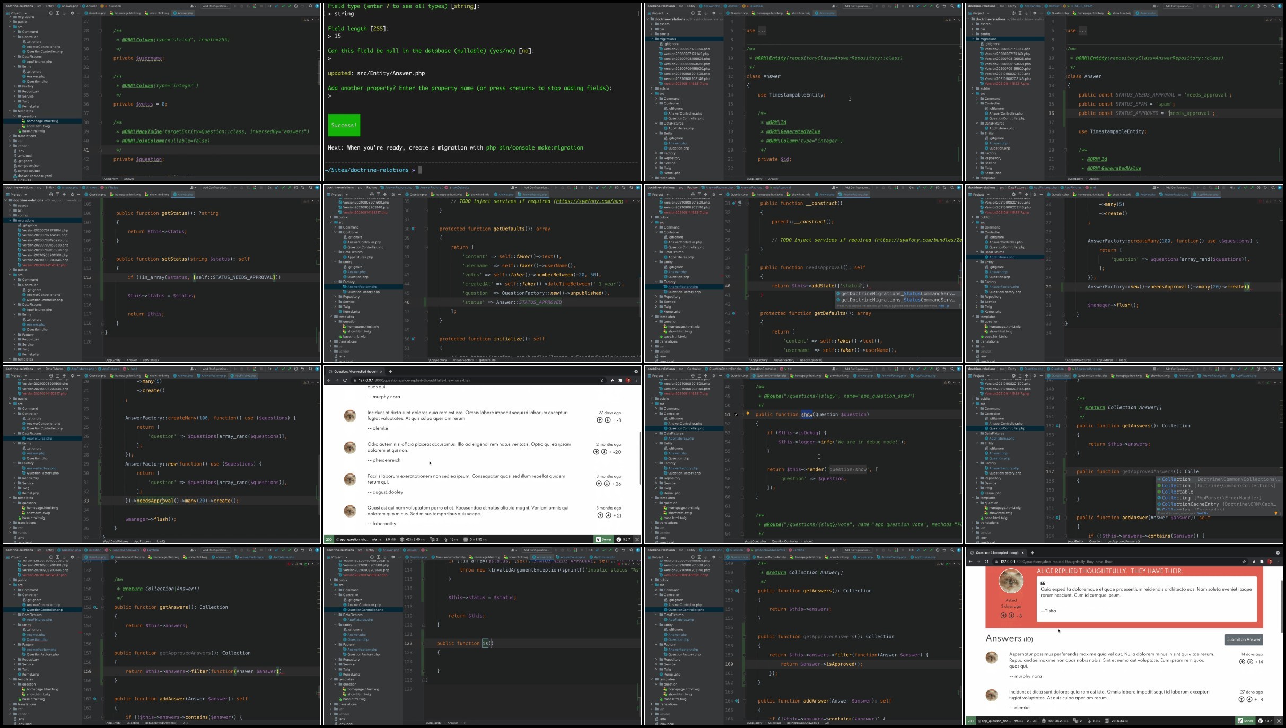The width and height of the screenshot is (1286, 728).
Task: Click Collapse All icon, $username frame Project panel
Action: click(64, 13)
